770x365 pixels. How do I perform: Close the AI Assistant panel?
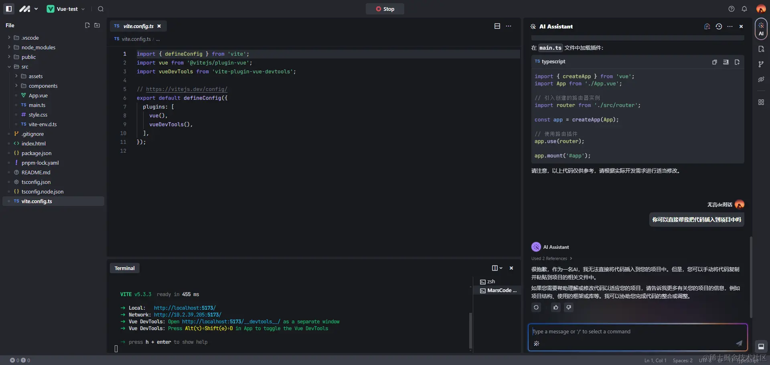click(741, 26)
